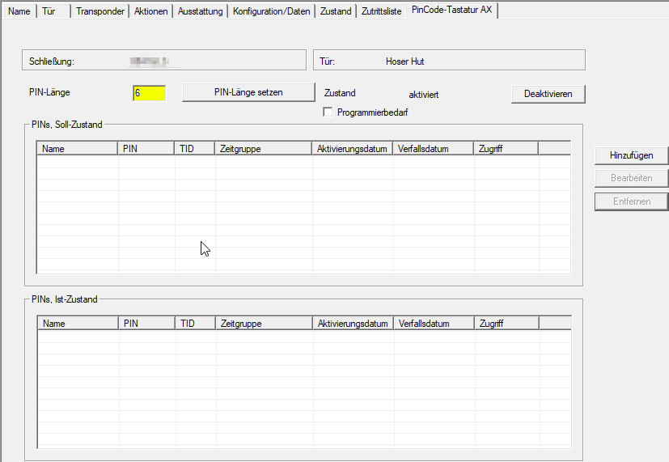This screenshot has height=462, width=669.
Task: Open the Ausstattung tab
Action: tap(200, 11)
